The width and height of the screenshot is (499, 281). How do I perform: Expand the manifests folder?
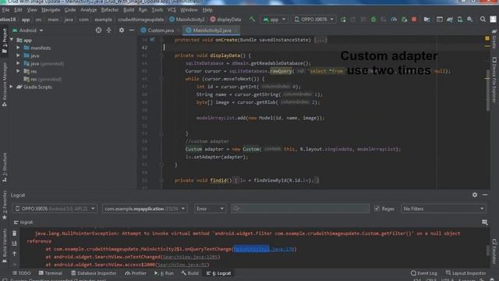18,48
